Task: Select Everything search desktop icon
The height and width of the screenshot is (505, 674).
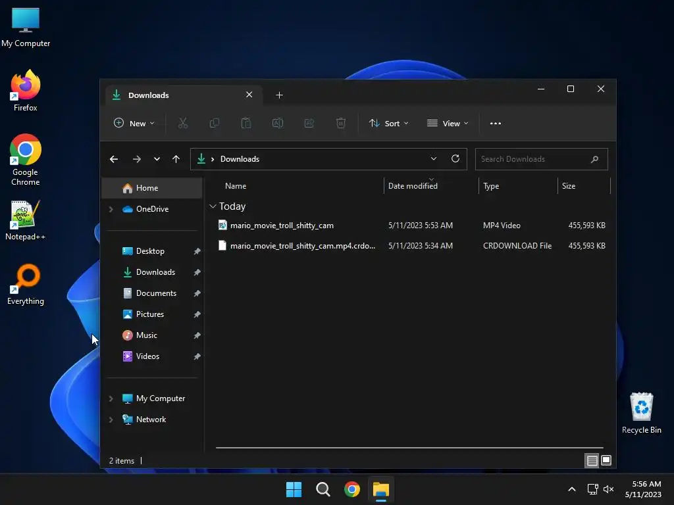Action: (26, 284)
